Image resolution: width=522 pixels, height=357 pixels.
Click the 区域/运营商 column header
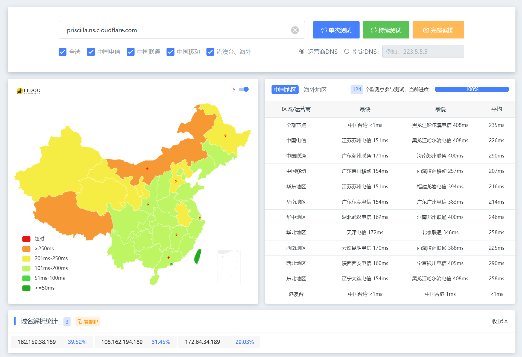pos(296,109)
